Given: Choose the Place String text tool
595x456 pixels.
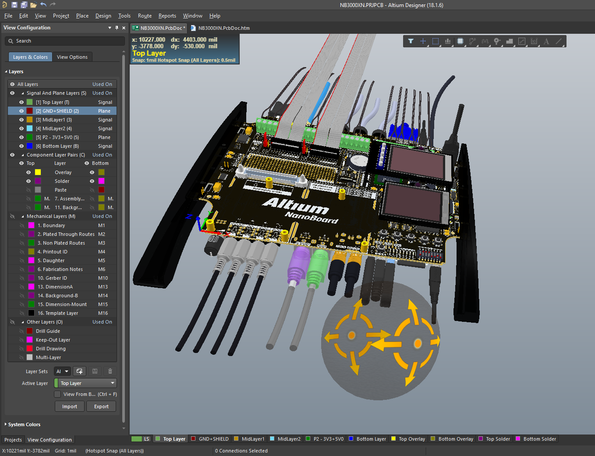Looking at the screenshot, I should [546, 41].
